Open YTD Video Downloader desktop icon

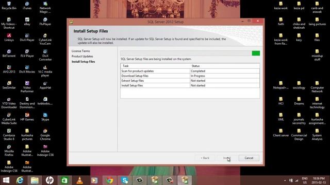(9, 103)
